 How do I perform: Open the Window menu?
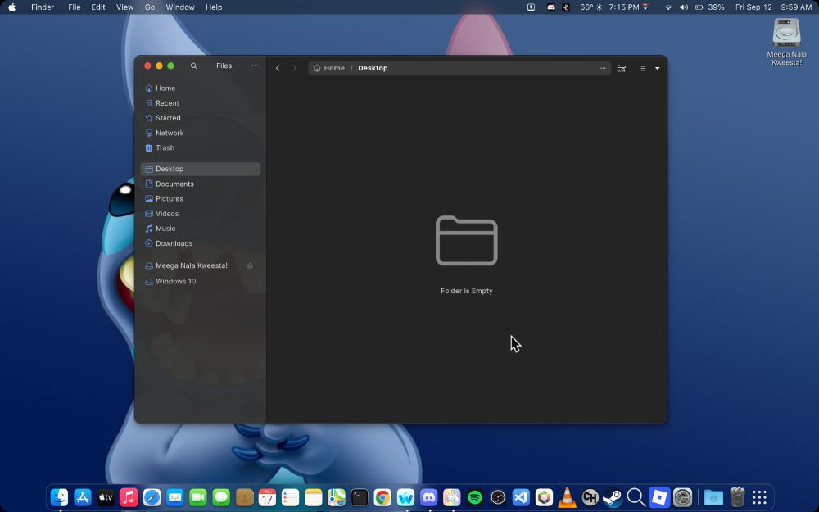point(180,7)
